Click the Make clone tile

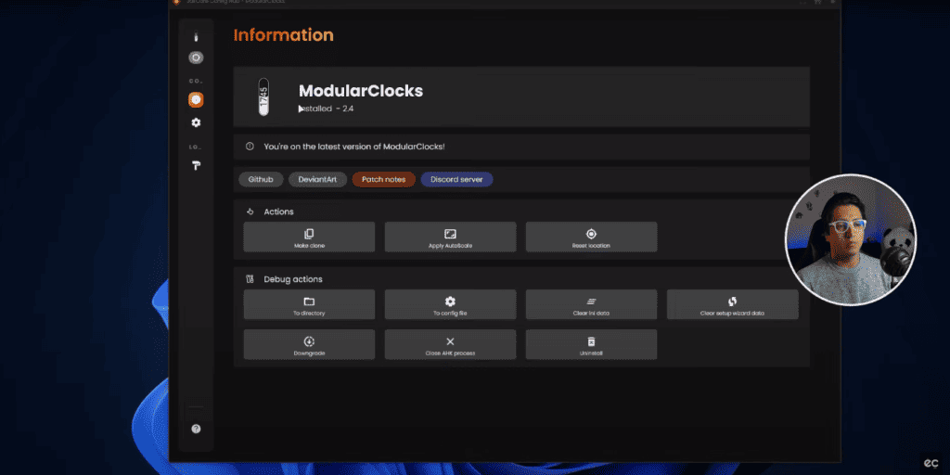[x=309, y=237]
